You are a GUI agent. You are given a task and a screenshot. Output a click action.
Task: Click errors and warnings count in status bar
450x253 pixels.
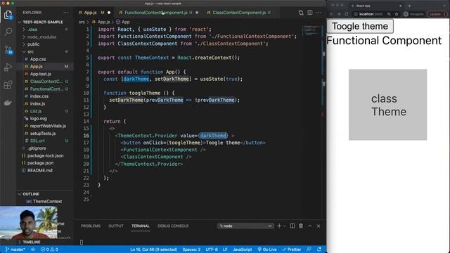pyautogui.click(x=49, y=249)
